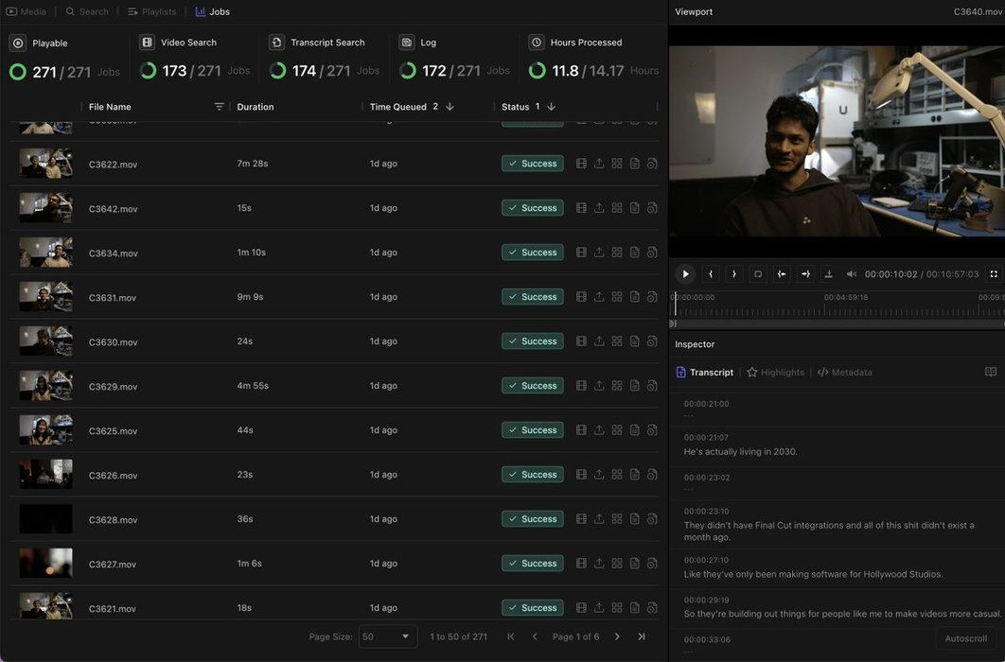Screen dimensions: 1005x662
Task: Click the playhead at the timeline start
Action: pyautogui.click(x=675, y=305)
